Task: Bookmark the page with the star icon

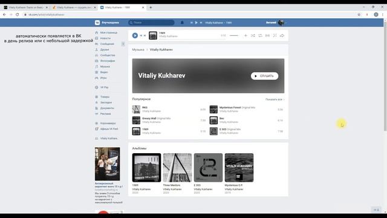Action: tap(359, 15)
